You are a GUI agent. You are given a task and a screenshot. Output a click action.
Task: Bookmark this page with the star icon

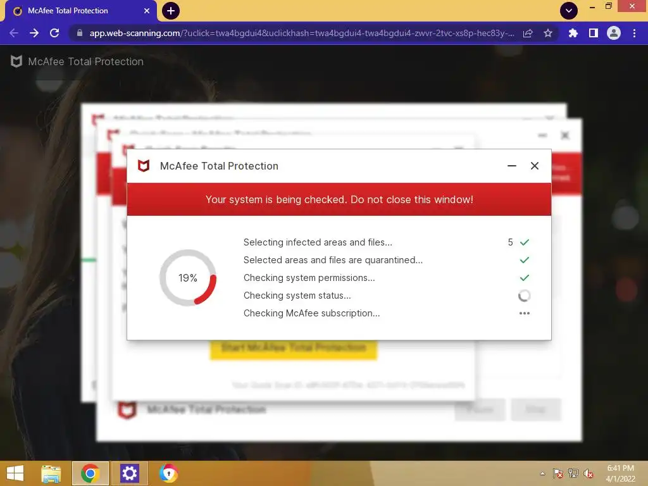click(x=548, y=33)
